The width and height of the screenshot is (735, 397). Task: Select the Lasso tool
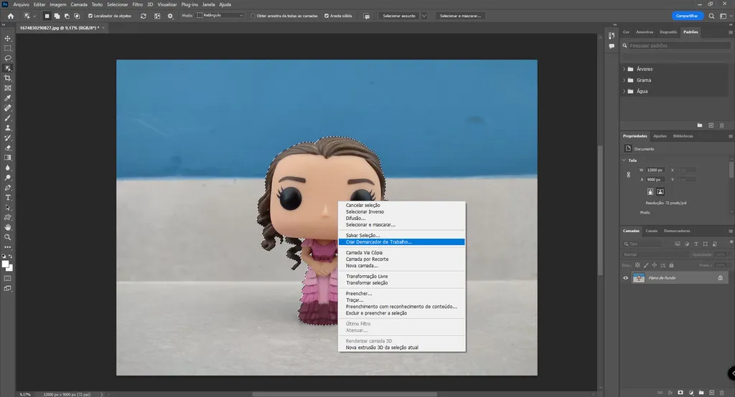(8, 58)
